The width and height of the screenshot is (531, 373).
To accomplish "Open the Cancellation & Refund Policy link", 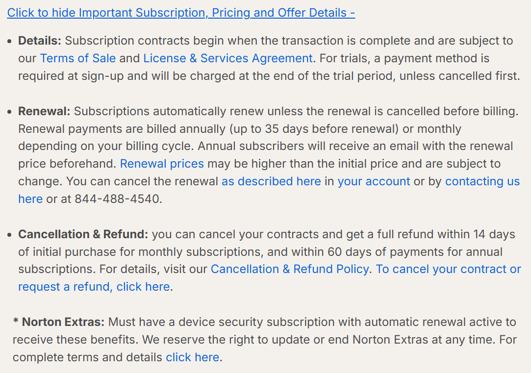I will [289, 269].
